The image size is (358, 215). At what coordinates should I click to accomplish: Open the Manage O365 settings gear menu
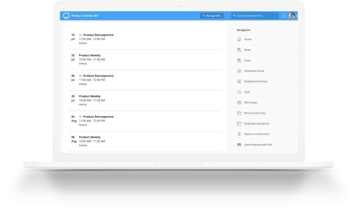pos(212,16)
